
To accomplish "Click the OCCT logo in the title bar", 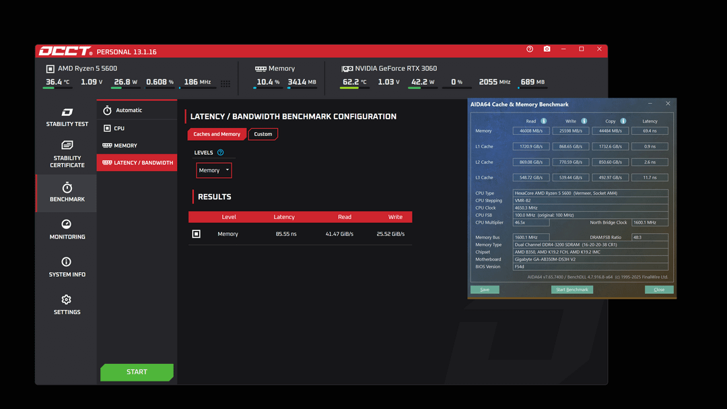I will pos(65,51).
